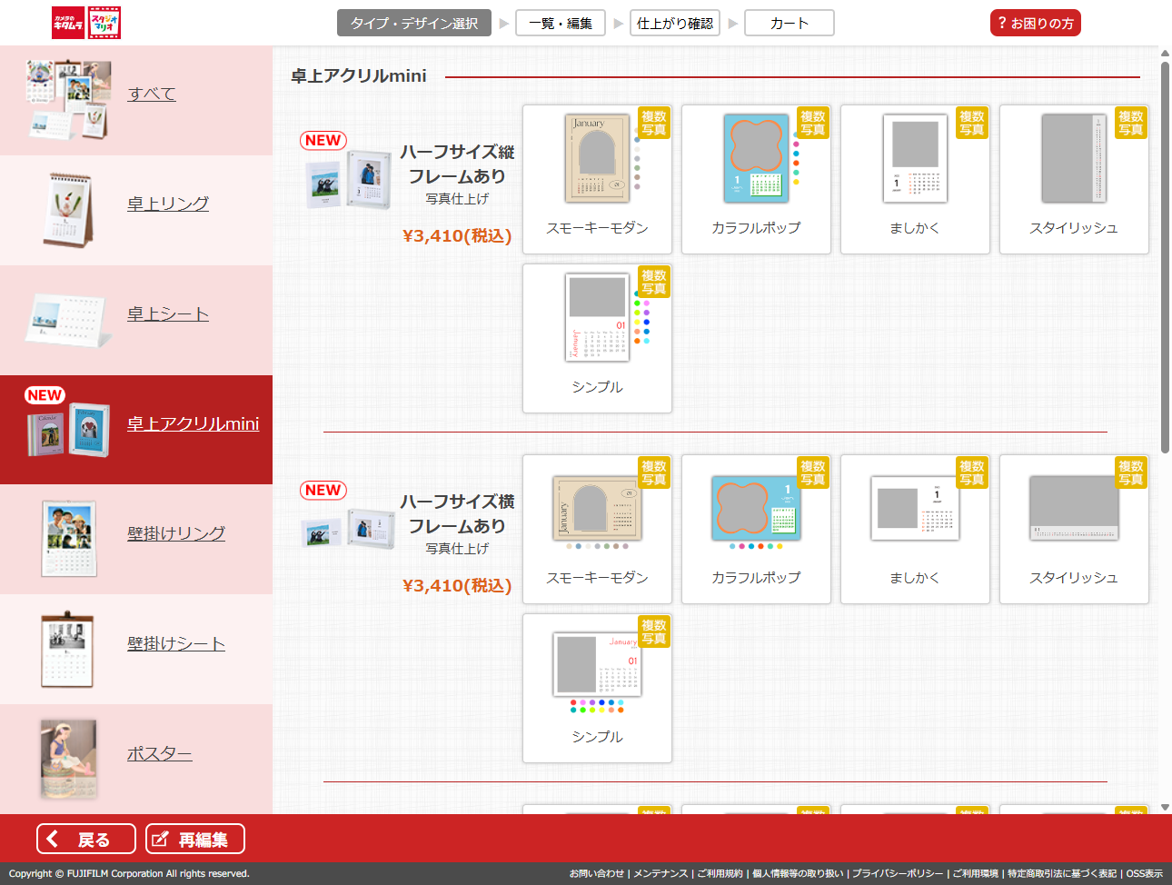Click the ハーフサイズ縦 acrylic product image
The width and height of the screenshot is (1172, 885).
point(349,180)
